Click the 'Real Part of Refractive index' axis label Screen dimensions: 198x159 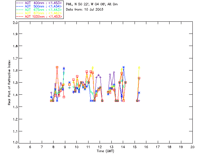point(9,82)
